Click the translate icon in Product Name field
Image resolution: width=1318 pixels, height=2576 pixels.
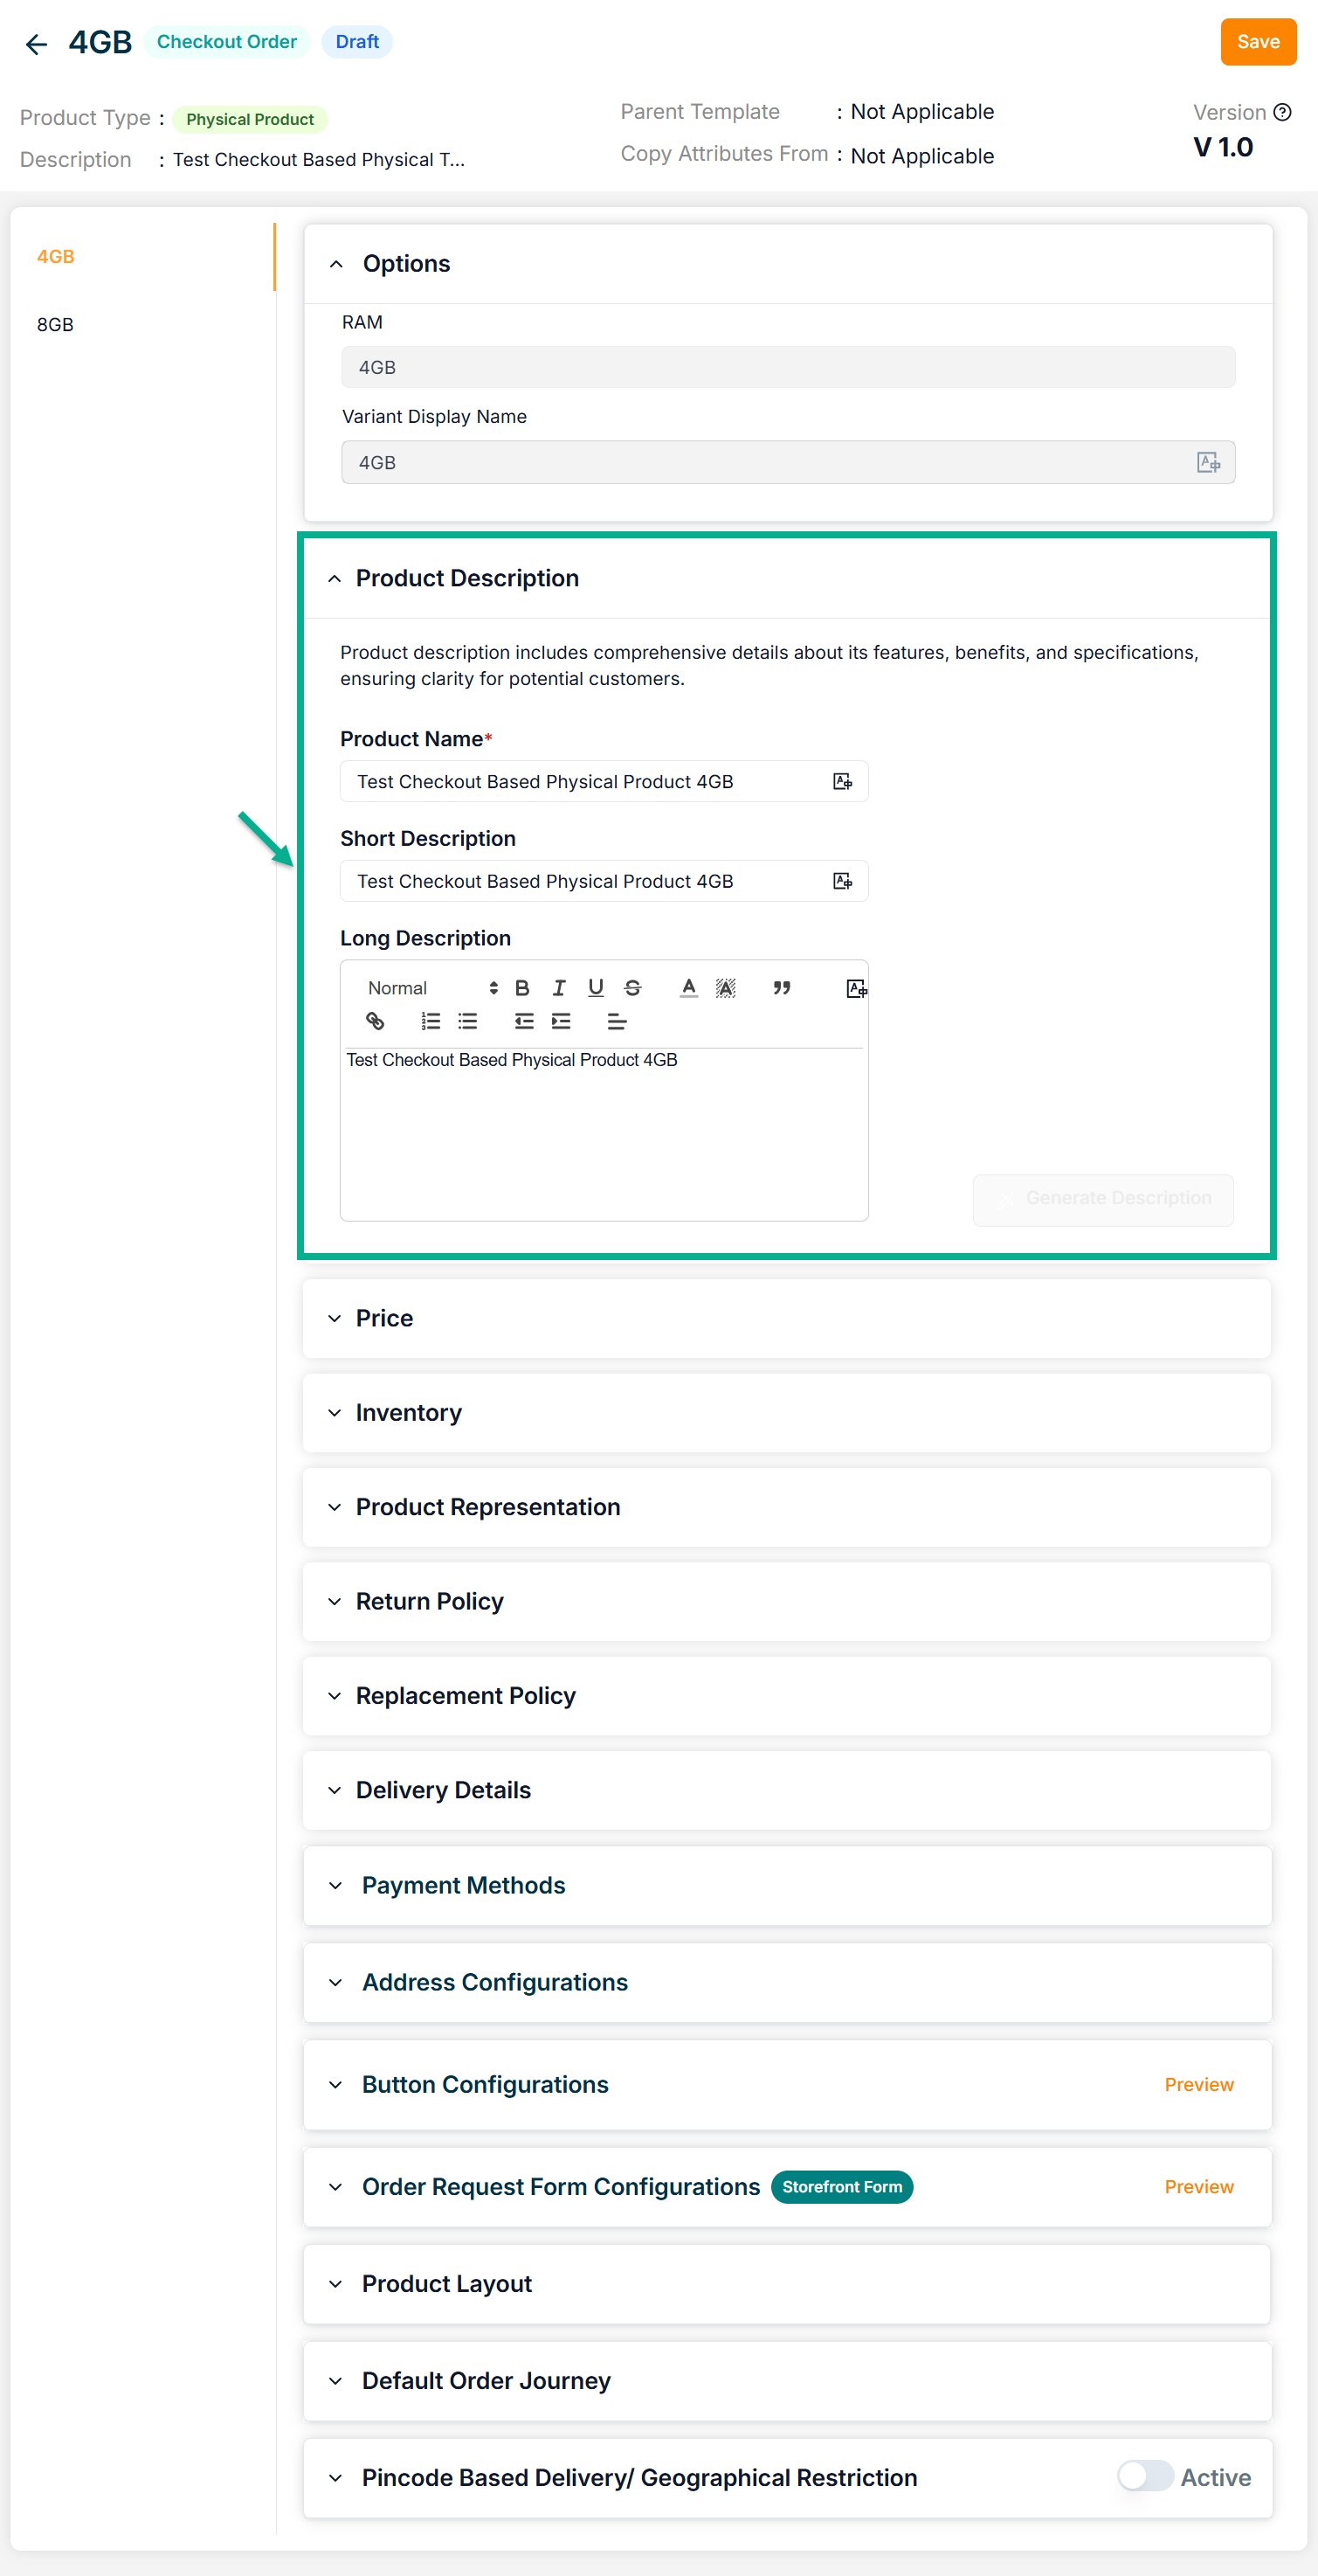point(842,782)
